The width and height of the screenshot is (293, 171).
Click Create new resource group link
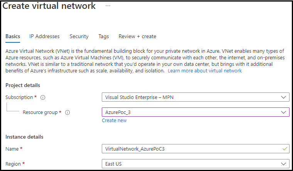114,121
